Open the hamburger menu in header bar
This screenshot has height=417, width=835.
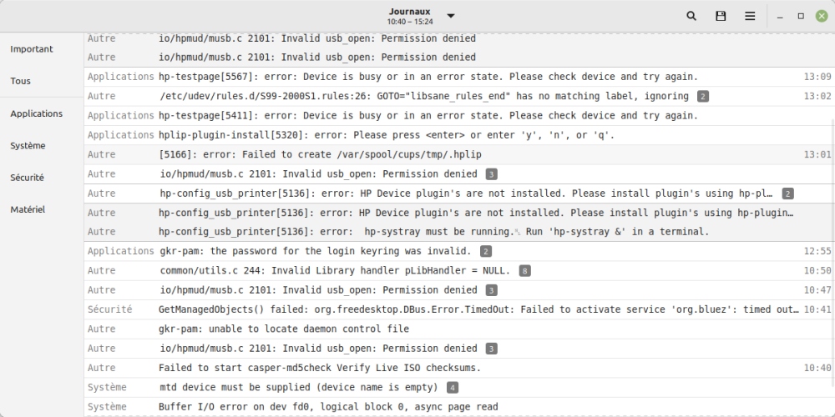(751, 16)
